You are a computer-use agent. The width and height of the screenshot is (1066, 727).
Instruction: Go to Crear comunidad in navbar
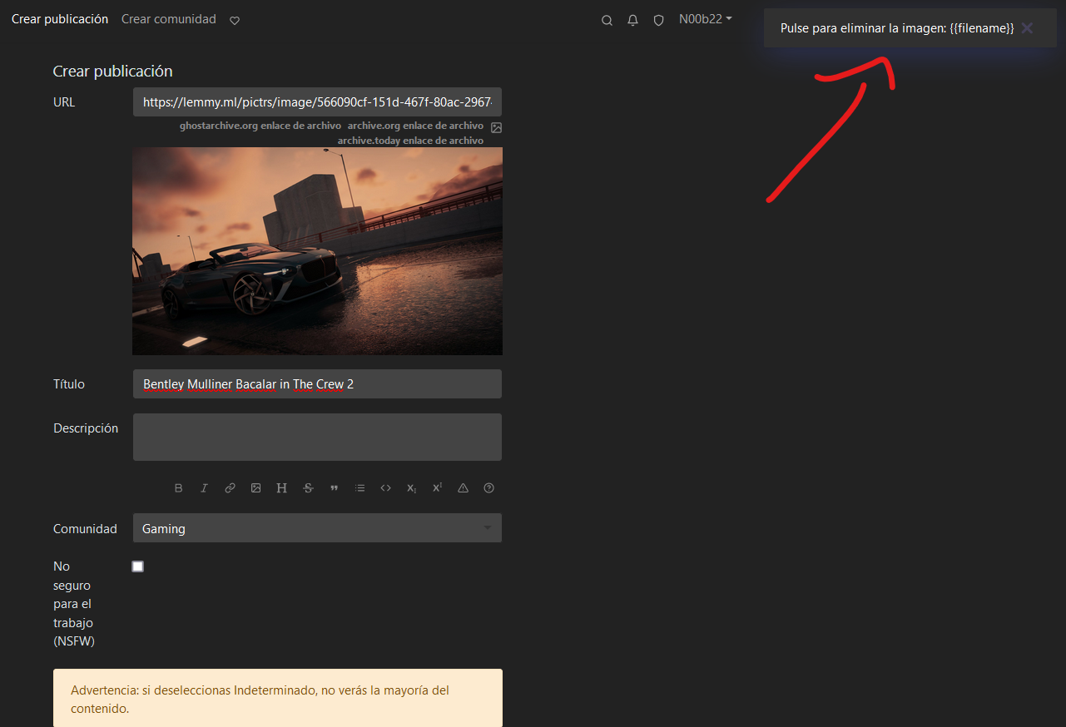(168, 19)
